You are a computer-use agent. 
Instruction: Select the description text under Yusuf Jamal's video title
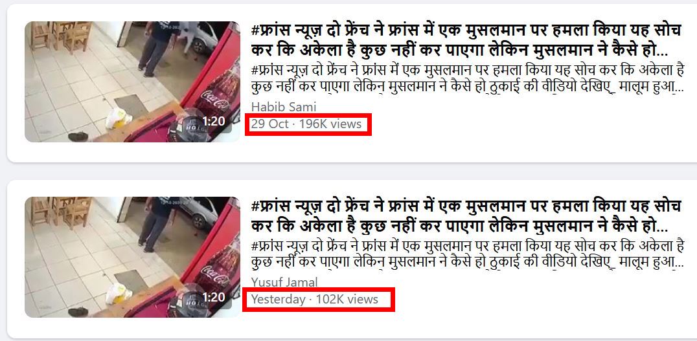(467, 254)
